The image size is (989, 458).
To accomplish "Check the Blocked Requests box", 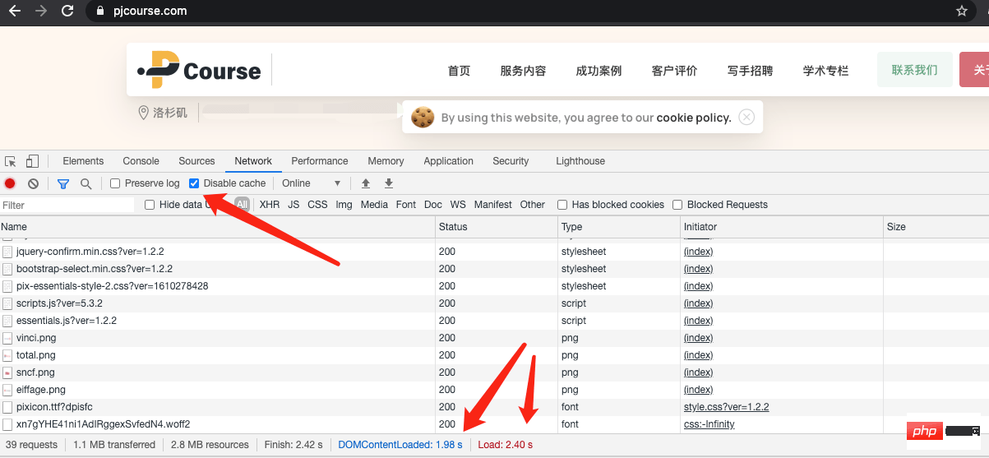I will tap(677, 205).
